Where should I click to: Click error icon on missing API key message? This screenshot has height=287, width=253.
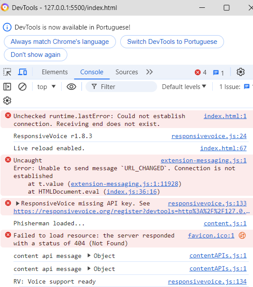tap(8, 203)
